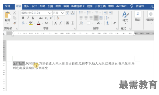Image resolution: width=159 pixels, height=95 pixels.
Task: Apply yellow text highlight color
Action: click(x=31, y=23)
